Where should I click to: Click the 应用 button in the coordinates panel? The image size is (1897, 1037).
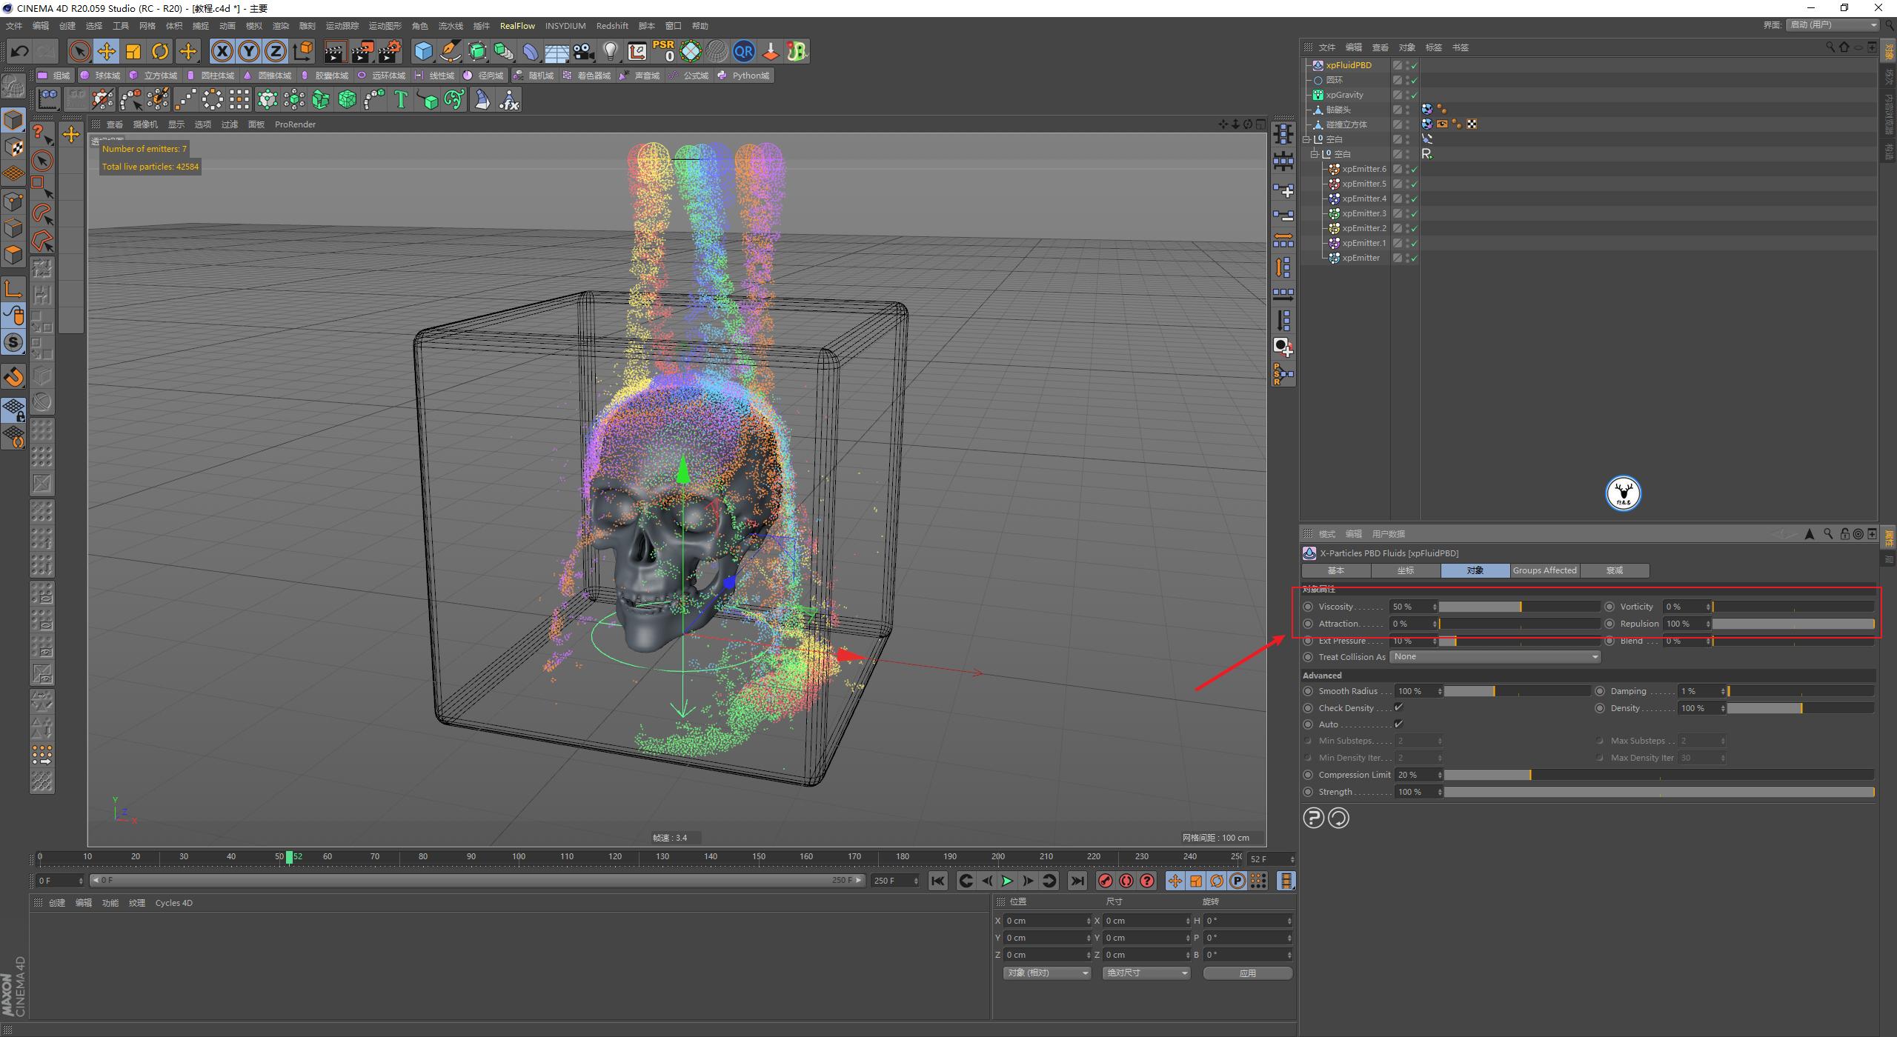click(1248, 973)
